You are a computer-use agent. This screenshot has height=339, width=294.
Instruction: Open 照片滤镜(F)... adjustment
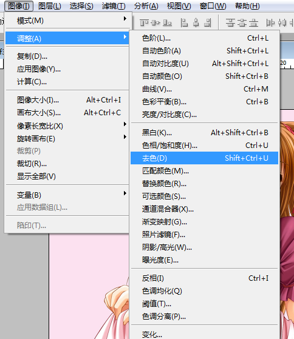204,235
